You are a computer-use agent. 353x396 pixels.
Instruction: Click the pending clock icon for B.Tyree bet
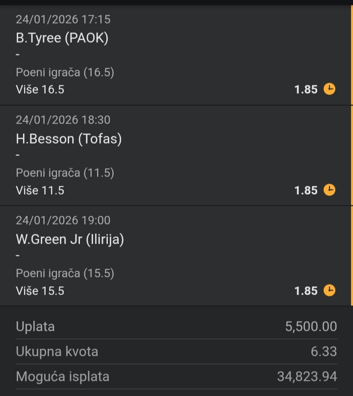pyautogui.click(x=329, y=89)
